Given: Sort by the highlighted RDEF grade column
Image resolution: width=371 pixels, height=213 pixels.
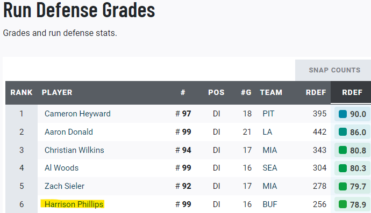Looking at the screenshot, I should click(352, 92).
